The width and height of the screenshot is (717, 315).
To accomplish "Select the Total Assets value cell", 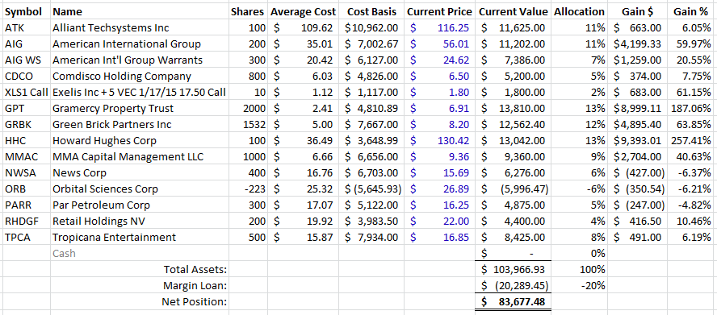I will click(514, 269).
